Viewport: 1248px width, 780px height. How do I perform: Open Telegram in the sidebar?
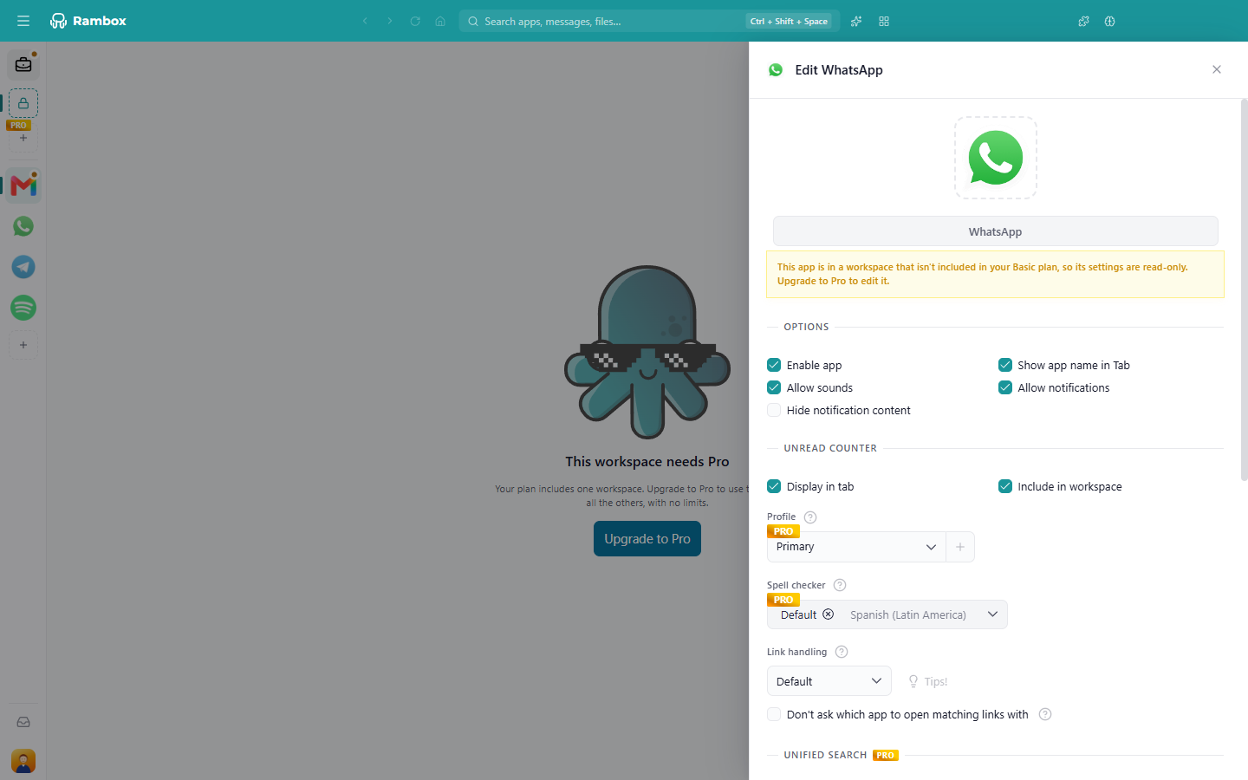pos(23,267)
